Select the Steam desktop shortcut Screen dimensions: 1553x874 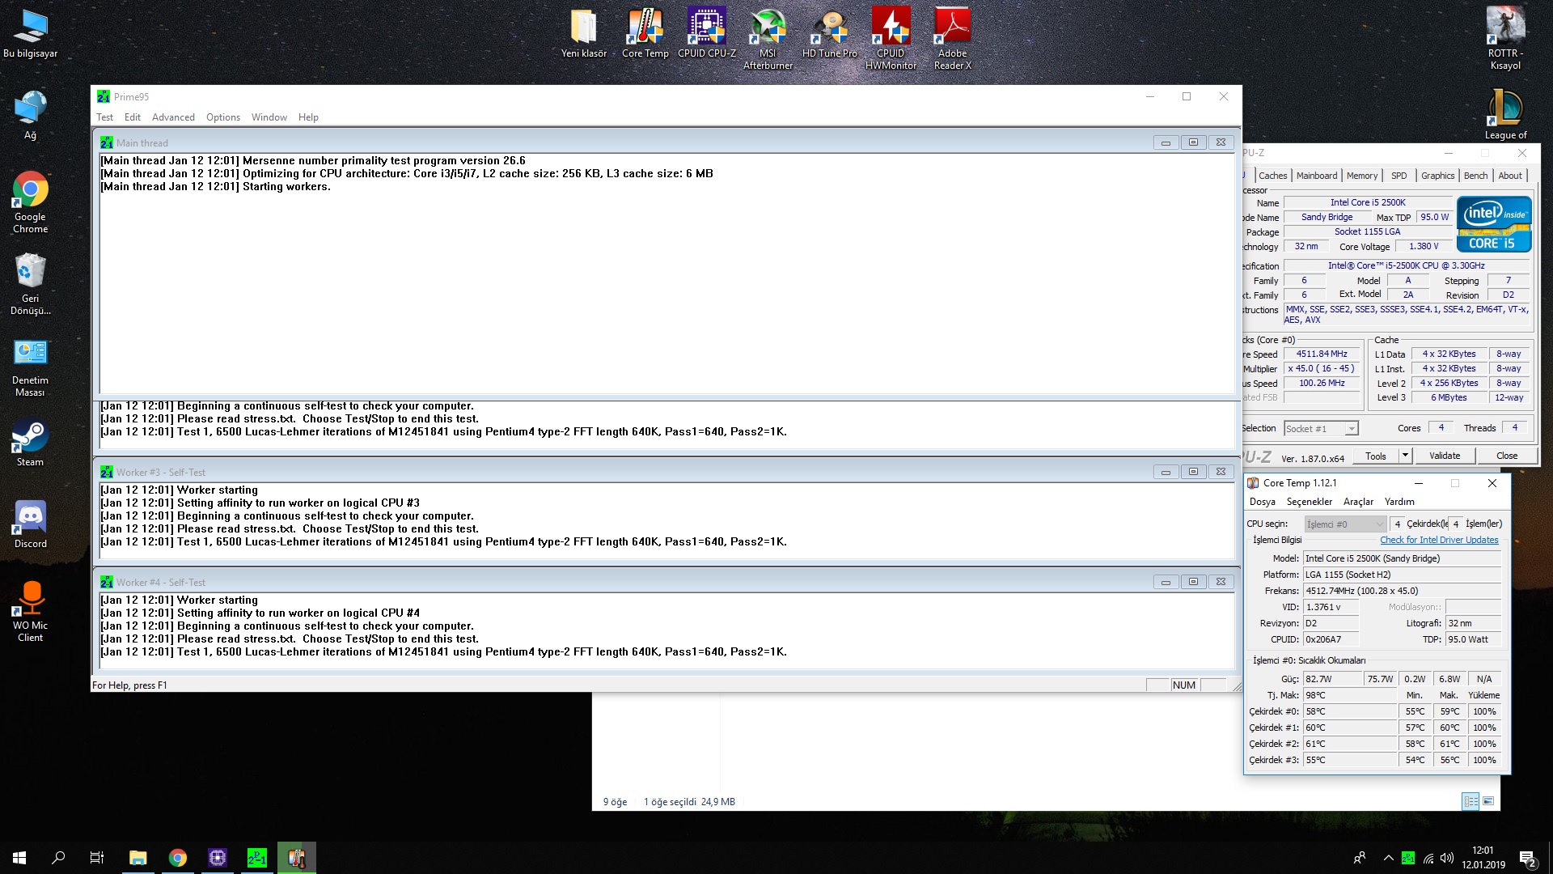[30, 442]
